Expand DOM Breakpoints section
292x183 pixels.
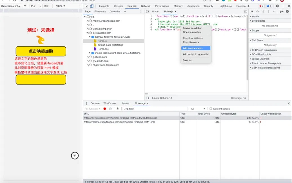251,55
